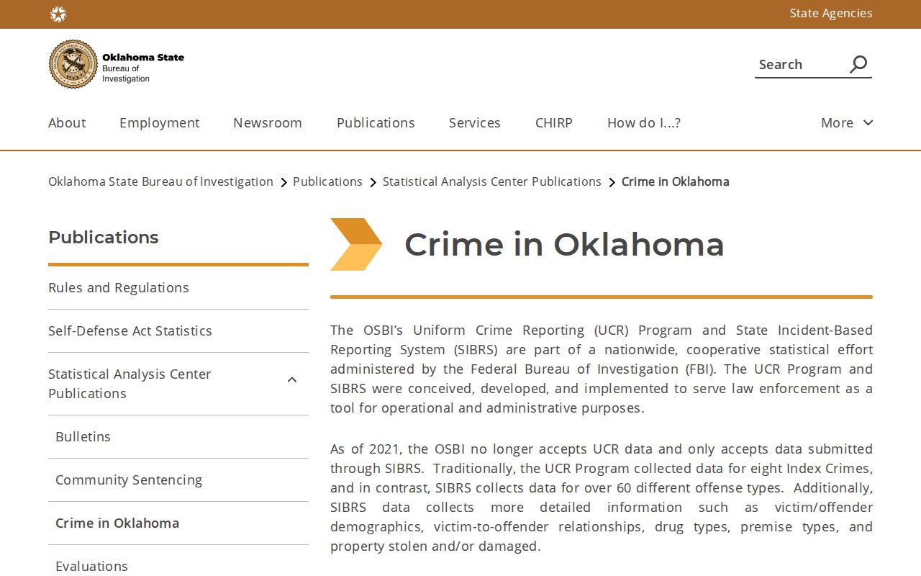Go to Oklahoma State Bureau of Investigation breadcrumb
The image size is (921, 576).
[160, 181]
